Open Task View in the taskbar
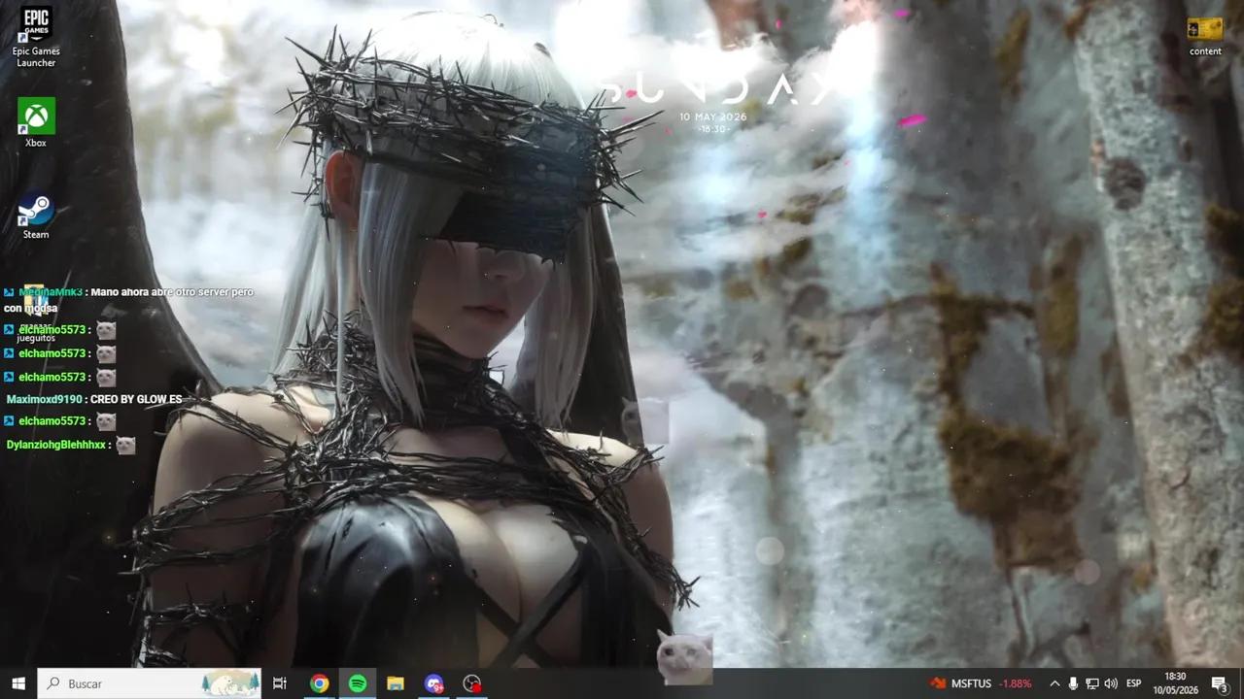The height and width of the screenshot is (699, 1244). (x=280, y=683)
